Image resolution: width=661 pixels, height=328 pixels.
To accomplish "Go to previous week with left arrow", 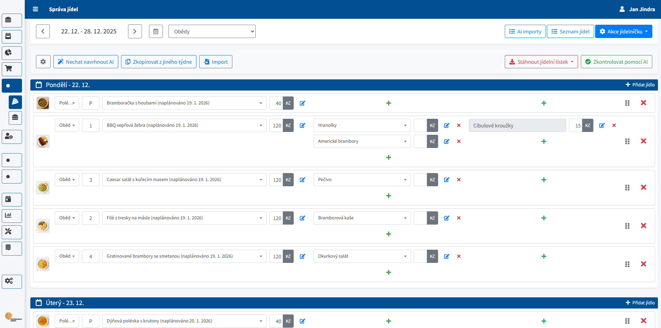I will pyautogui.click(x=43, y=31).
